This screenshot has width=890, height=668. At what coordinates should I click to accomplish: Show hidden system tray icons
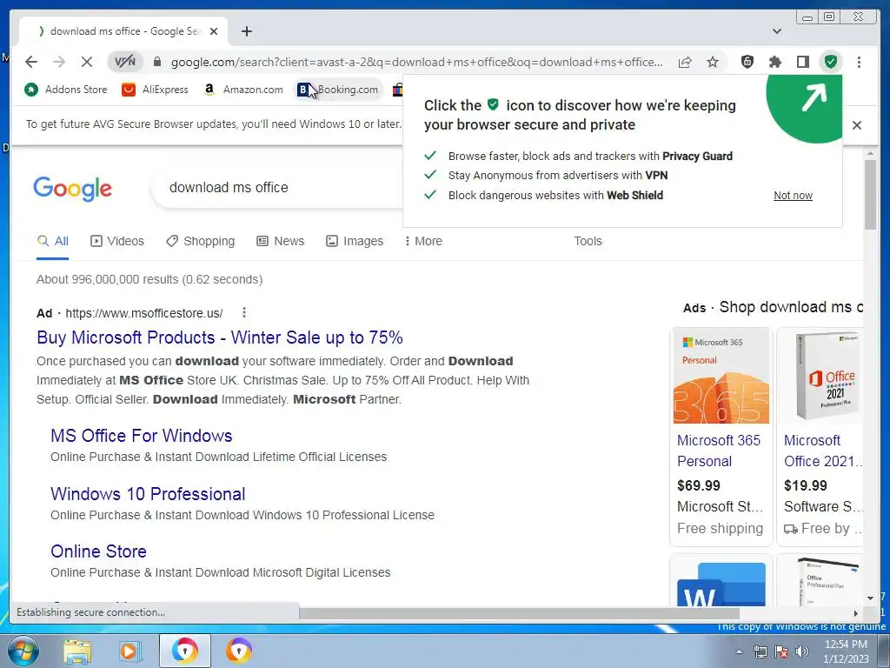[739, 651]
